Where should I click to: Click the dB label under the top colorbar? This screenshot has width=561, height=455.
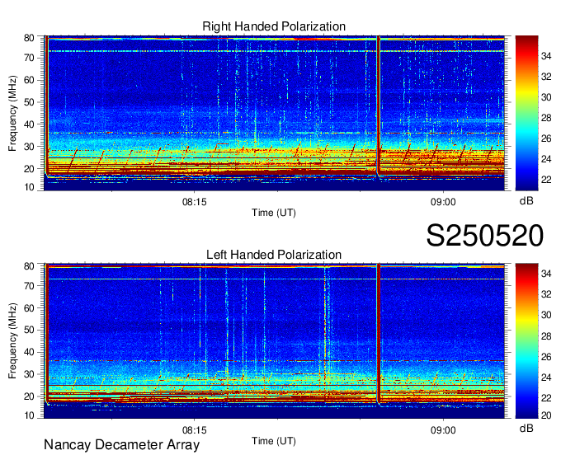[526, 201]
